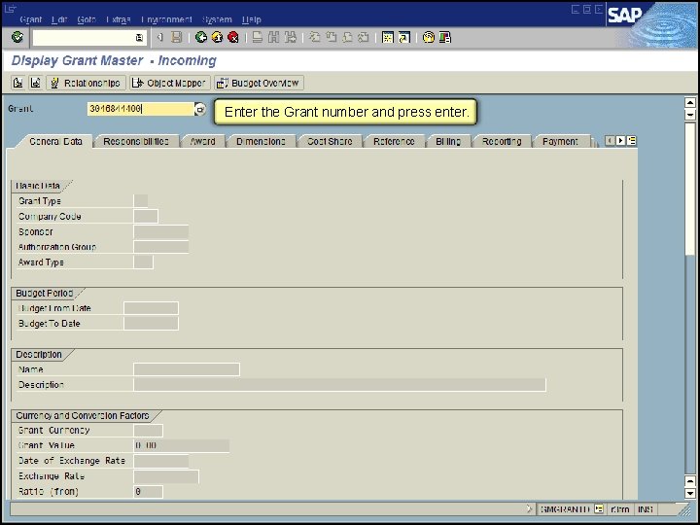Click the collapse arrow left of Save icon
The image size is (700, 525).
[x=160, y=38]
